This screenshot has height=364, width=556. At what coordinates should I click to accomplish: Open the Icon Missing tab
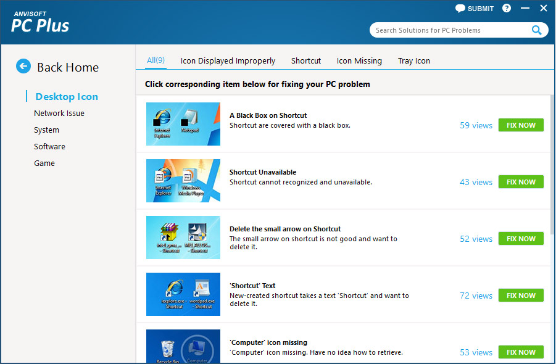click(x=359, y=61)
